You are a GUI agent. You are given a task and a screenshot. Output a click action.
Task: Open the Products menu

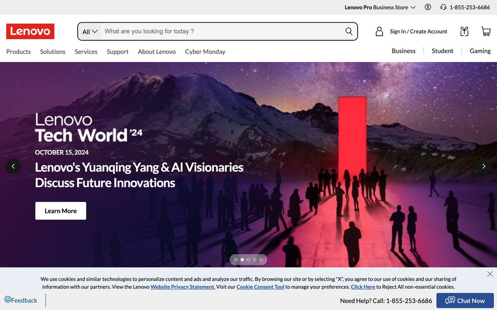click(x=19, y=52)
